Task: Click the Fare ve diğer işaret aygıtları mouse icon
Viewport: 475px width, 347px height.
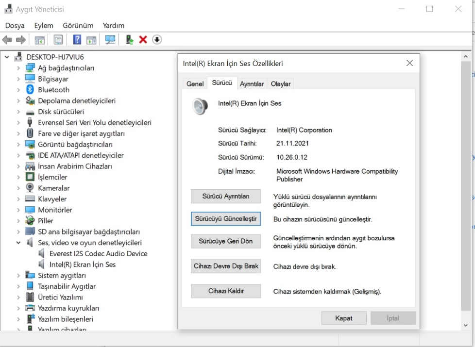Action: pos(30,133)
